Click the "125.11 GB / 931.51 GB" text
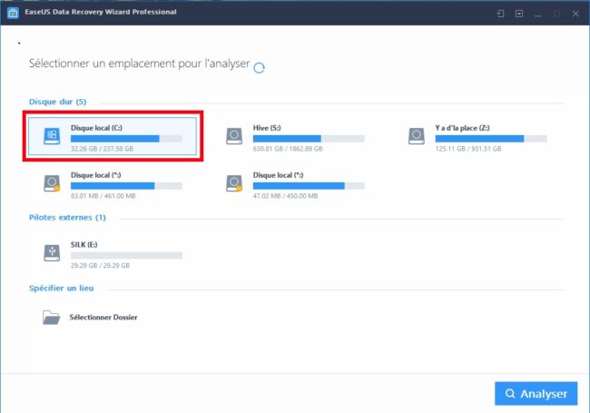 468,149
